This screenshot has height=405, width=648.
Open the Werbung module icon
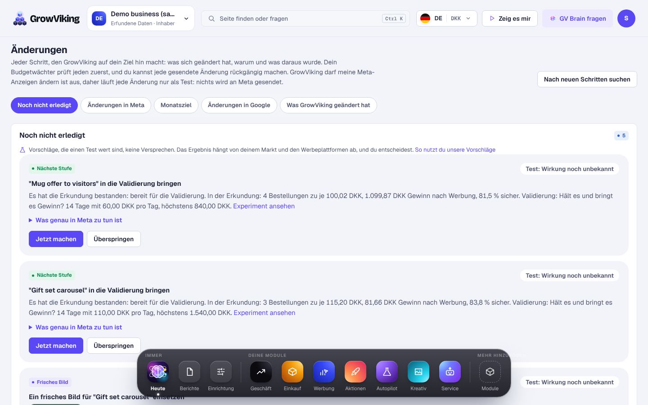(324, 372)
